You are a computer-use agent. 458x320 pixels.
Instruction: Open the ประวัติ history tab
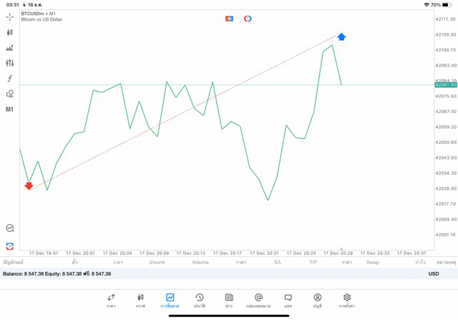tap(200, 300)
